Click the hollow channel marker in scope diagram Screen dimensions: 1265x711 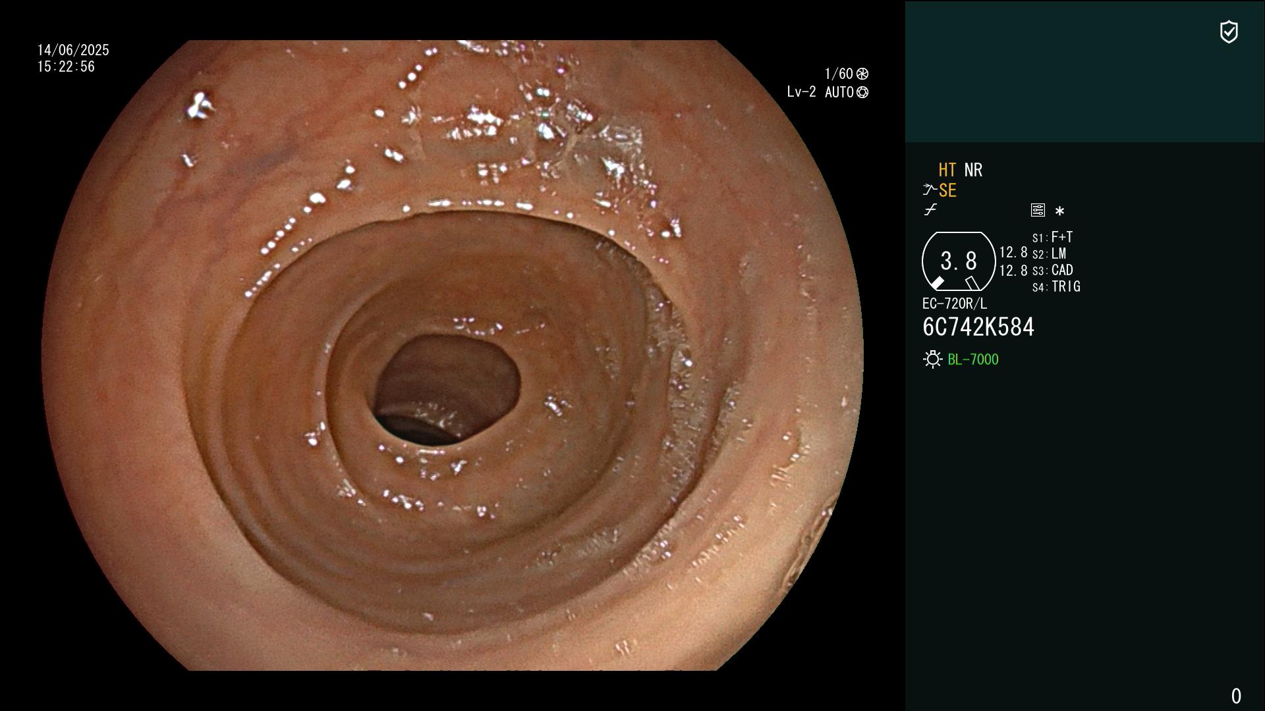point(972,283)
